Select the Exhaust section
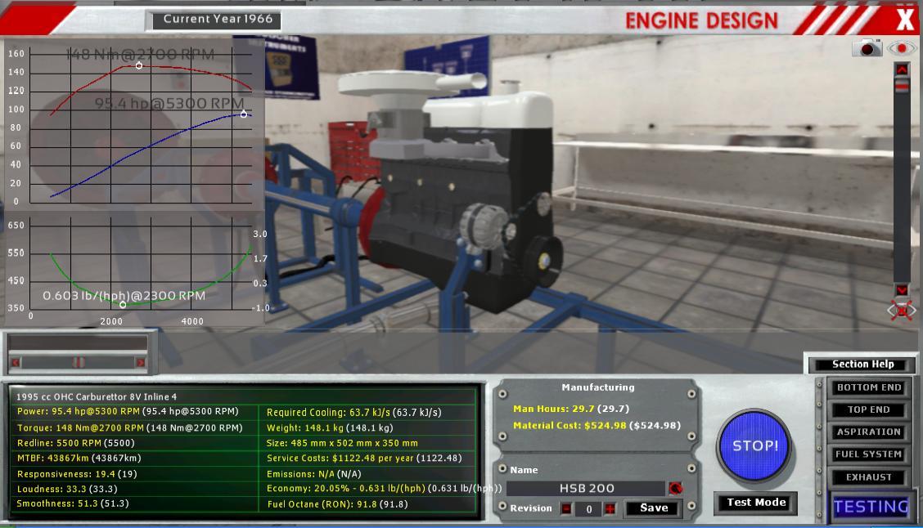 (868, 477)
